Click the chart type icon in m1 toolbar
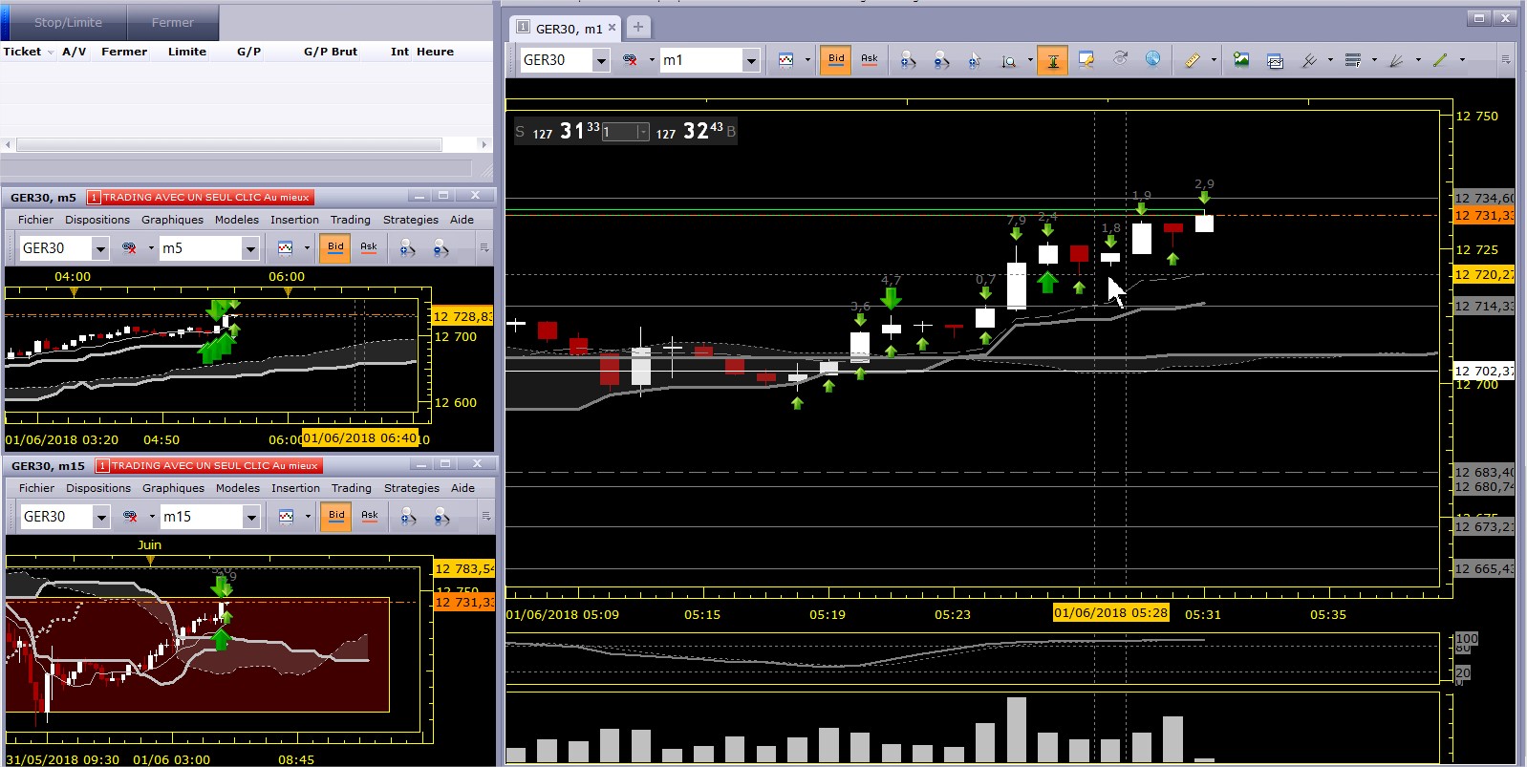This screenshot has height=767, width=1527. tap(786, 60)
